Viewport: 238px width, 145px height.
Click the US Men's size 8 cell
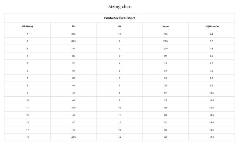27,86
